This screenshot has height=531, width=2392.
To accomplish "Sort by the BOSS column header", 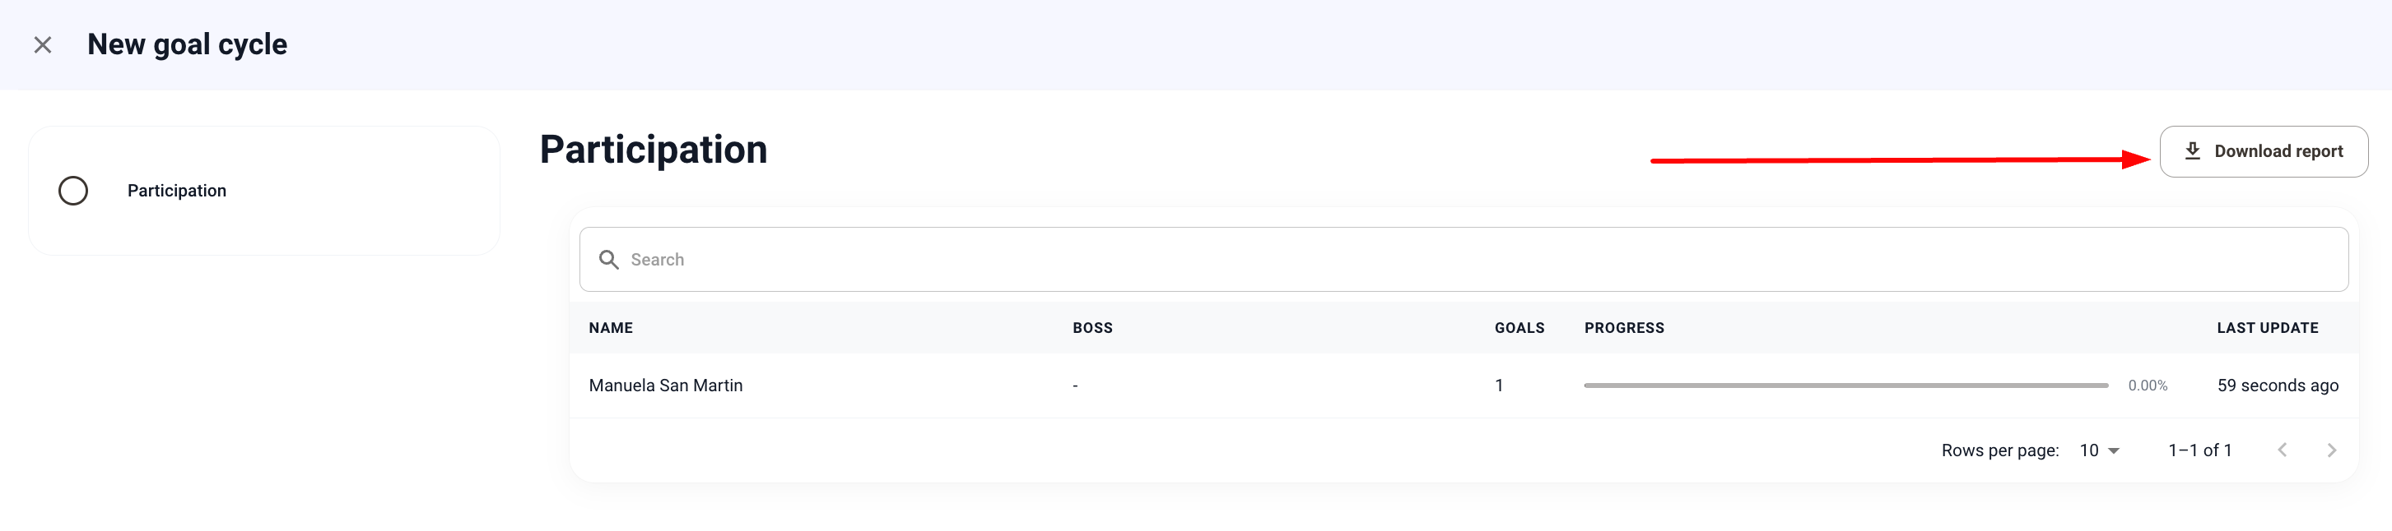I will 1092,328.
